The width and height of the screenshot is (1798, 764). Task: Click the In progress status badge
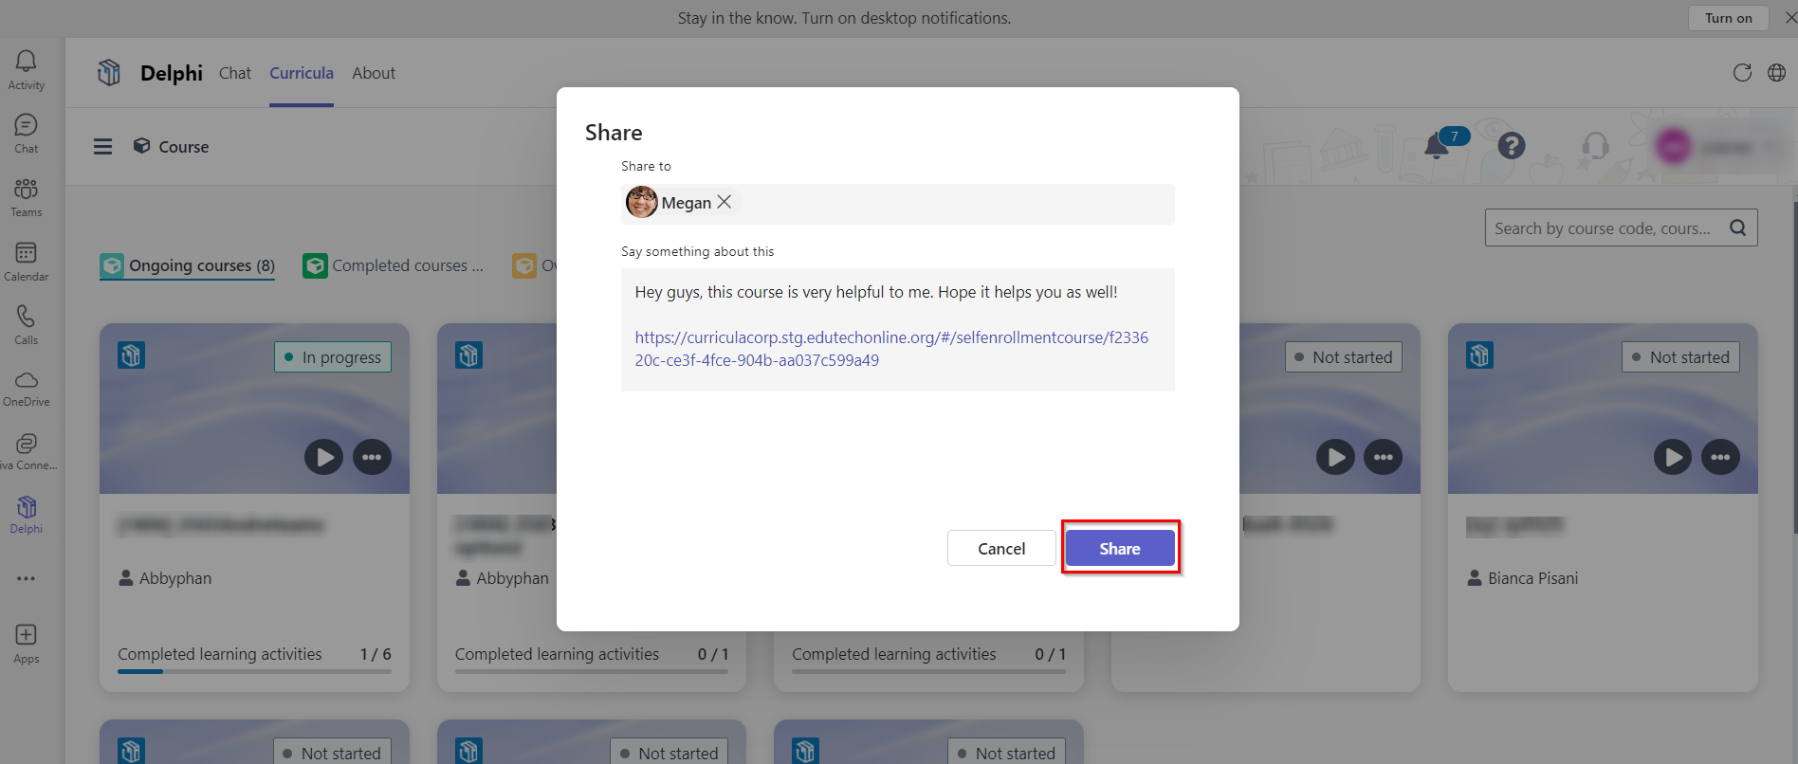pos(333,357)
